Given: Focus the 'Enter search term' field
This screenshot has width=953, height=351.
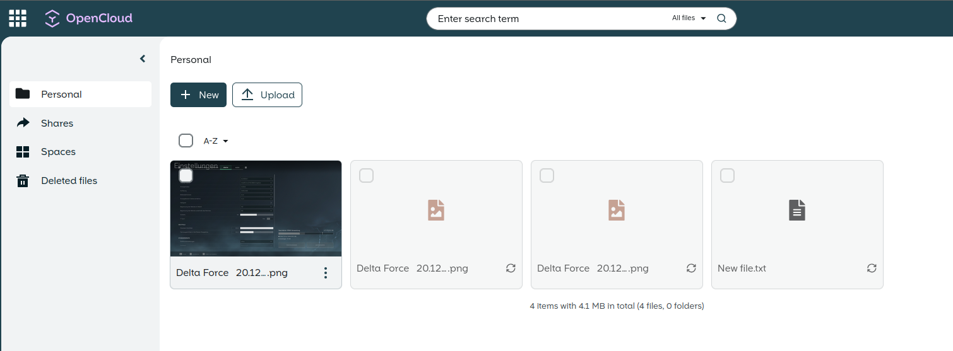Looking at the screenshot, I should pyautogui.click(x=549, y=18).
